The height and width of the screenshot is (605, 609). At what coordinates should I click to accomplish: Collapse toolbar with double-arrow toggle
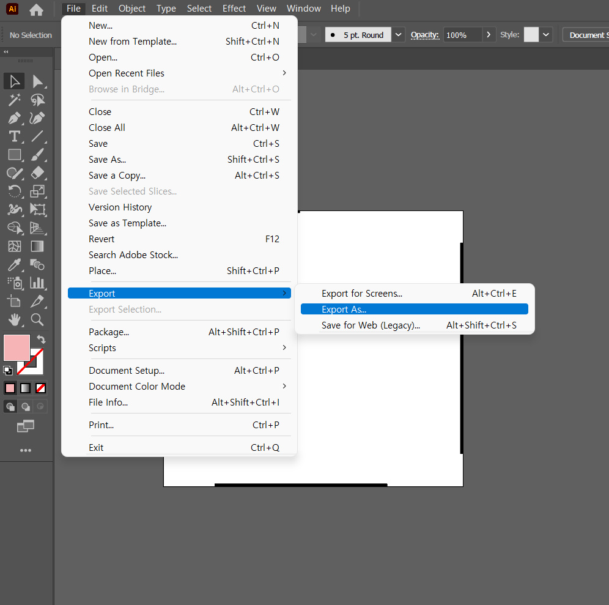click(6, 51)
